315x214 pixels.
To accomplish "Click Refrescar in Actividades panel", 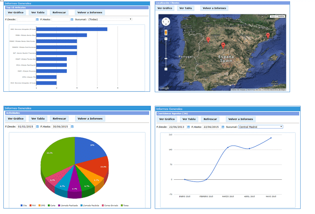I will click(60, 119).
